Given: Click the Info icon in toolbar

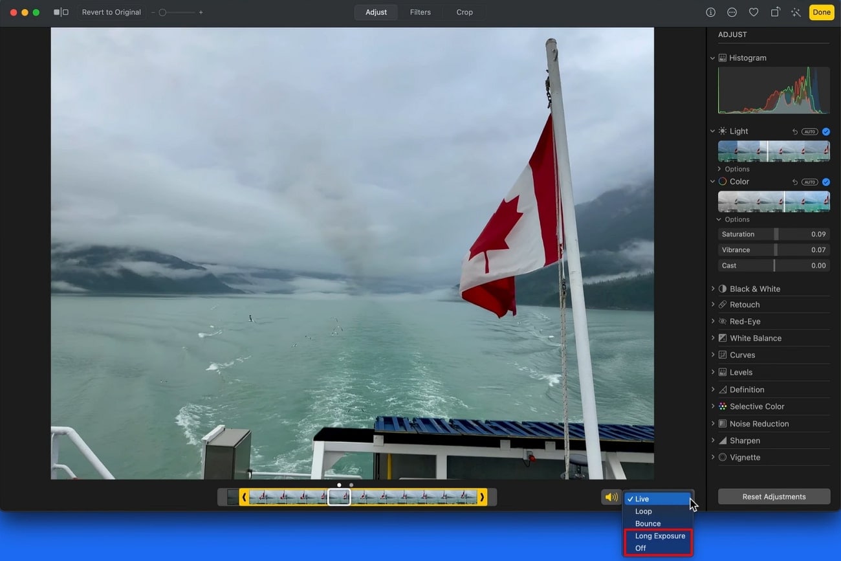Looking at the screenshot, I should coord(710,12).
